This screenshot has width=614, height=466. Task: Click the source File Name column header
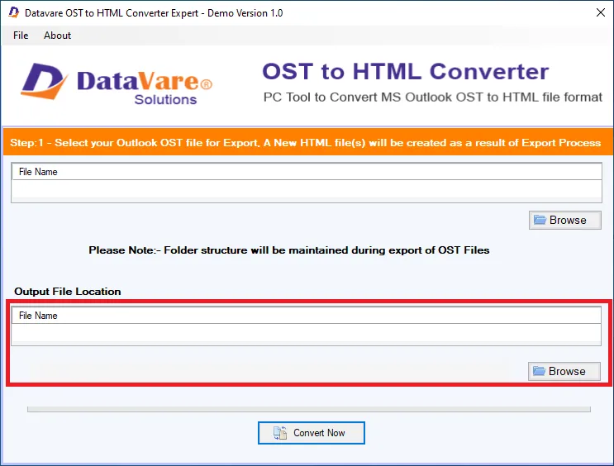(307, 172)
